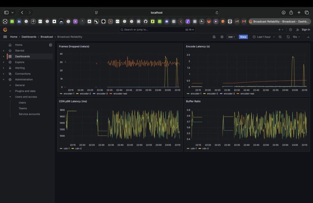Screen dimensions: 313x203
Task: Click the GitHub favicon in the tab bar
Action: click(x=146, y=22)
